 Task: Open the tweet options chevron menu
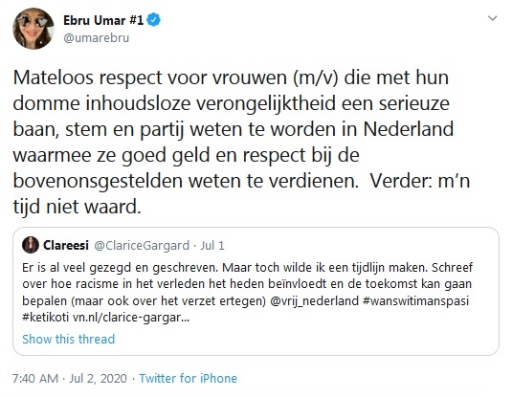492,18
